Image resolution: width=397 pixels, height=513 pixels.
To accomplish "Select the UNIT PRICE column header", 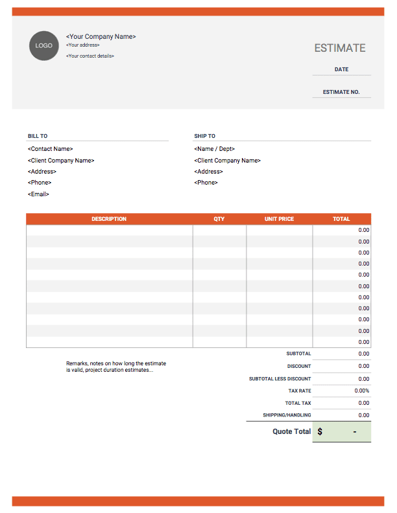I will click(x=279, y=219).
